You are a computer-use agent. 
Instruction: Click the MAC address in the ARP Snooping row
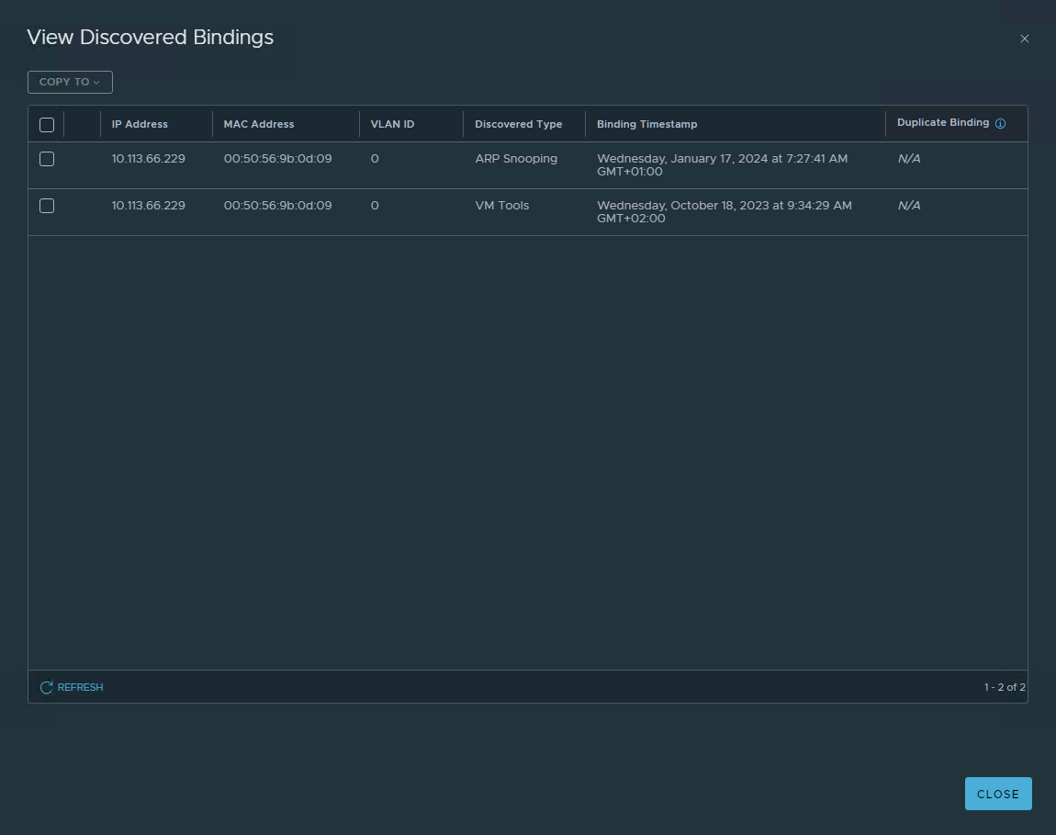tap(277, 159)
